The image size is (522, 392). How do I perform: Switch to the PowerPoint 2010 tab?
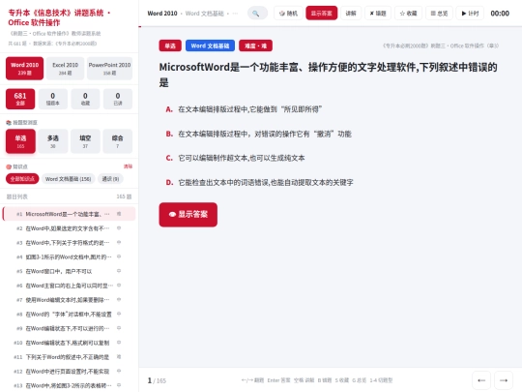(109, 68)
